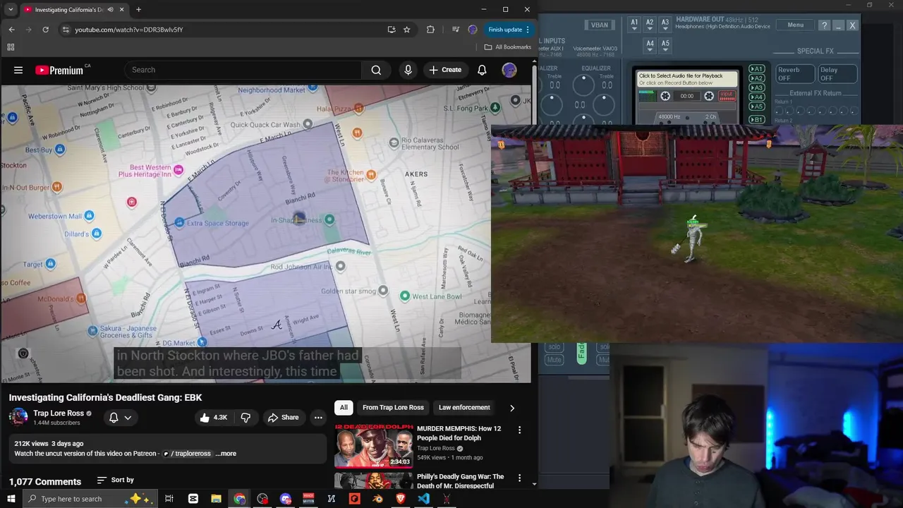Open the more actions ellipsis beside Share
The height and width of the screenshot is (508, 903).
(x=318, y=417)
